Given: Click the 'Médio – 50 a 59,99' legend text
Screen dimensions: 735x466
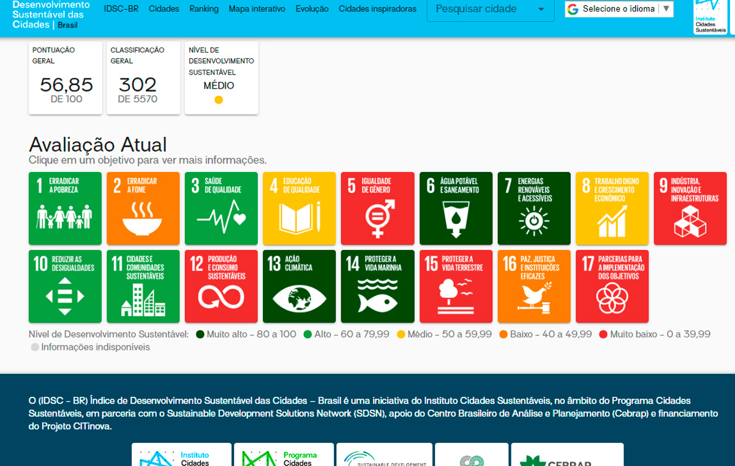Looking at the screenshot, I should (450, 335).
